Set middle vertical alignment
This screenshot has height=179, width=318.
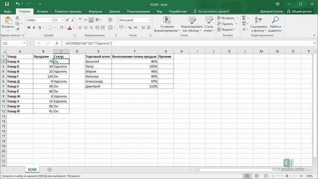[x=85, y=20]
